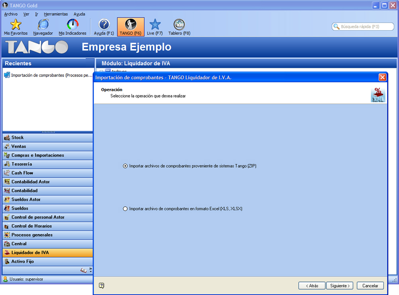
Task: Open Control de personal Astor
Action: coord(47,217)
